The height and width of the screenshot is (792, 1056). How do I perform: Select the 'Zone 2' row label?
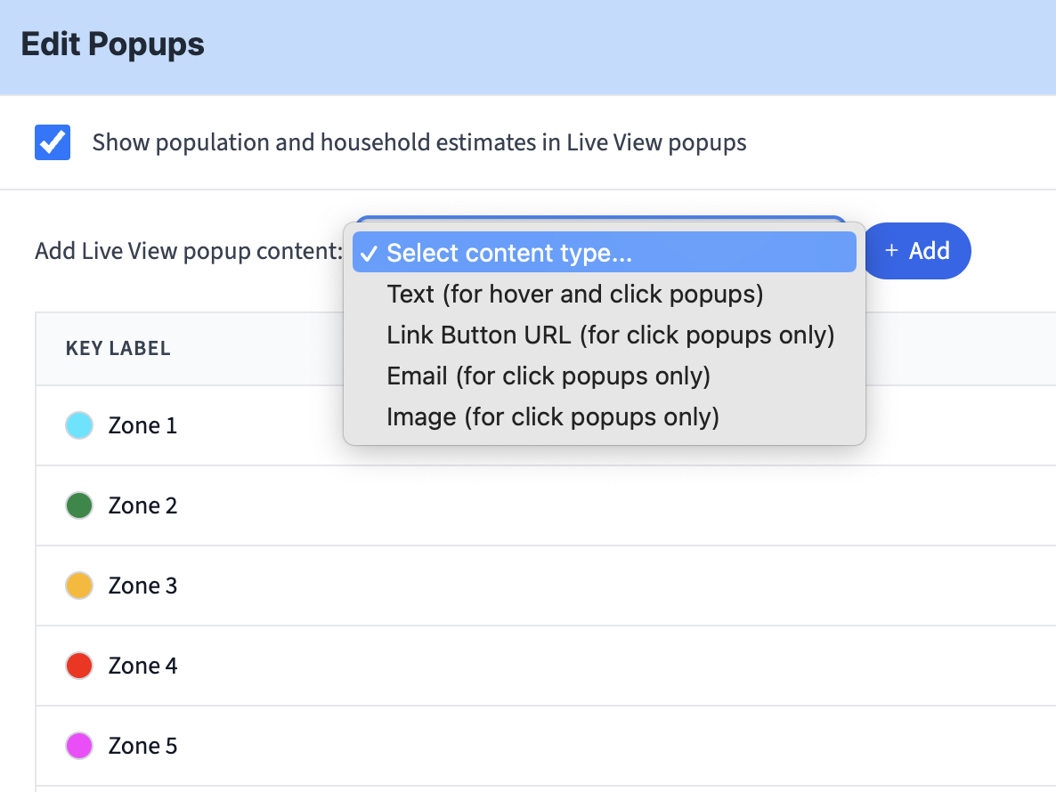click(x=142, y=505)
